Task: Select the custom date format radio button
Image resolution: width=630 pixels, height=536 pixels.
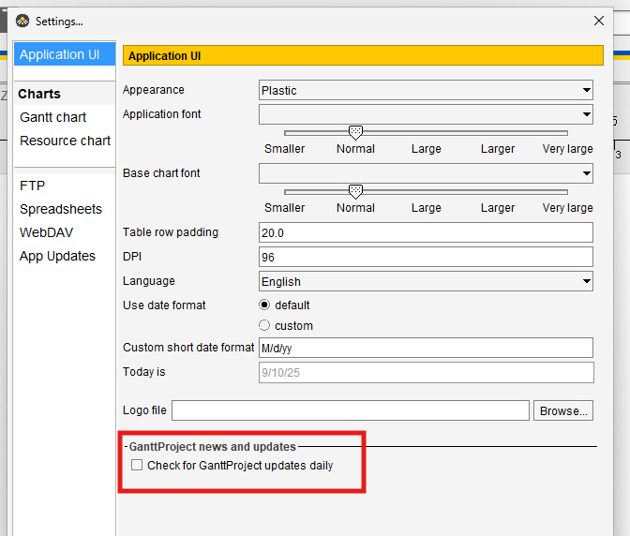Action: click(264, 325)
